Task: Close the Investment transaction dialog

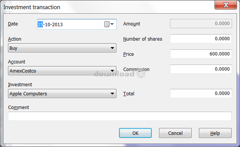Action: coord(226,5)
